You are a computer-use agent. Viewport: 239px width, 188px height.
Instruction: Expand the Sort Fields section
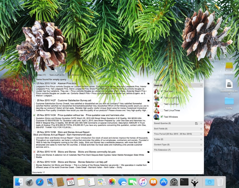point(201,129)
